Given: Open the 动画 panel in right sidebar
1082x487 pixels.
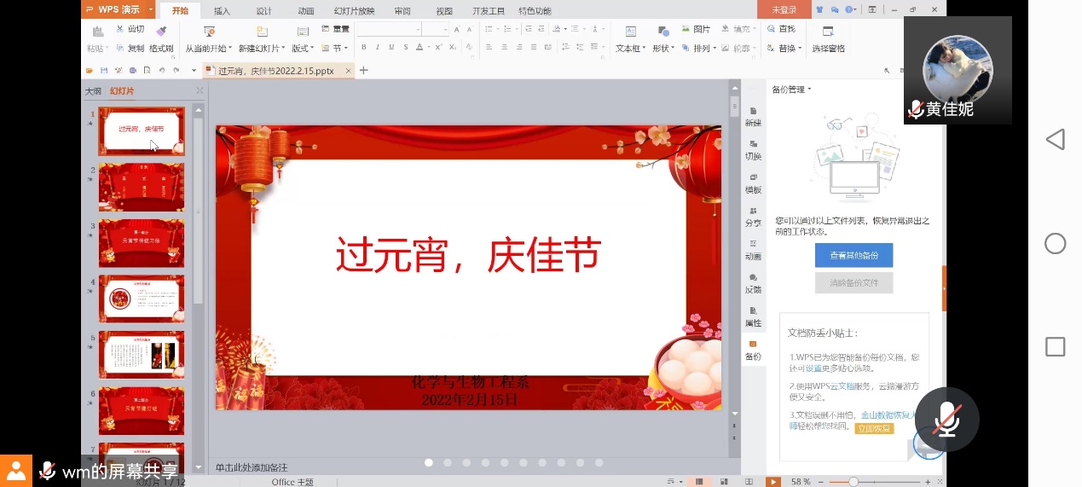Looking at the screenshot, I should [x=753, y=249].
